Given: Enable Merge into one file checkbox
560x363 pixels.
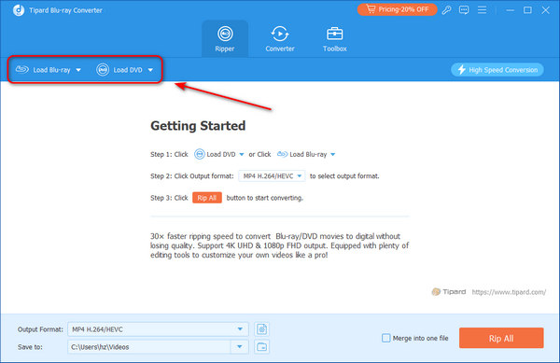Looking at the screenshot, I should [386, 338].
